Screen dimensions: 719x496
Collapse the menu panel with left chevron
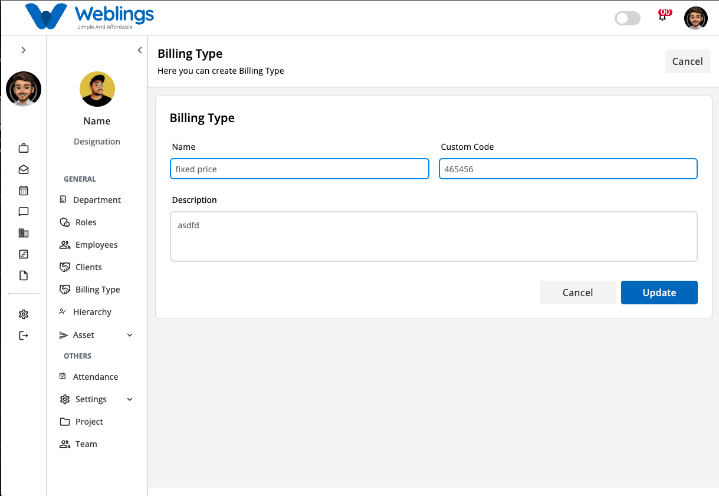140,50
